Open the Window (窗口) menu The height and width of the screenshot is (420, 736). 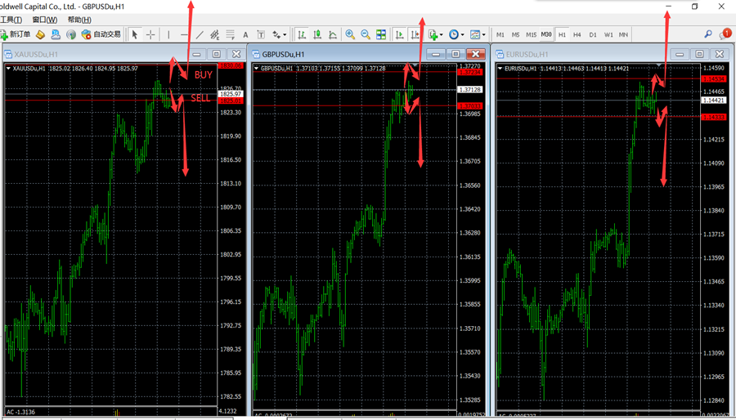pyautogui.click(x=44, y=20)
